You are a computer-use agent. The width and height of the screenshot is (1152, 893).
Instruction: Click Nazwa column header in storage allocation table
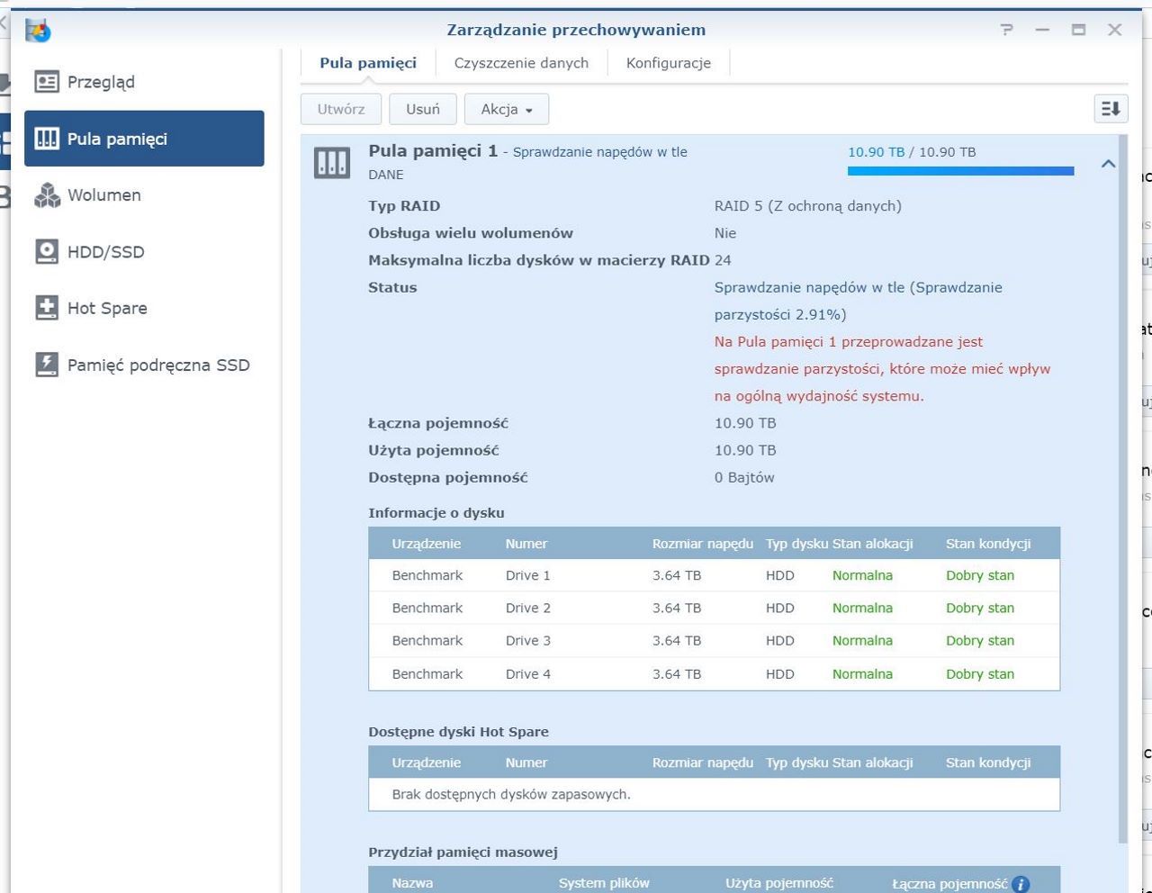tap(412, 883)
